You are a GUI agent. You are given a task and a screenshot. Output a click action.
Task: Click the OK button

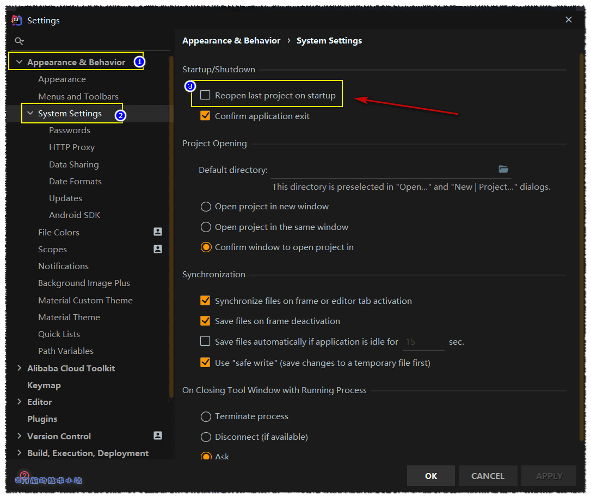[430, 475]
